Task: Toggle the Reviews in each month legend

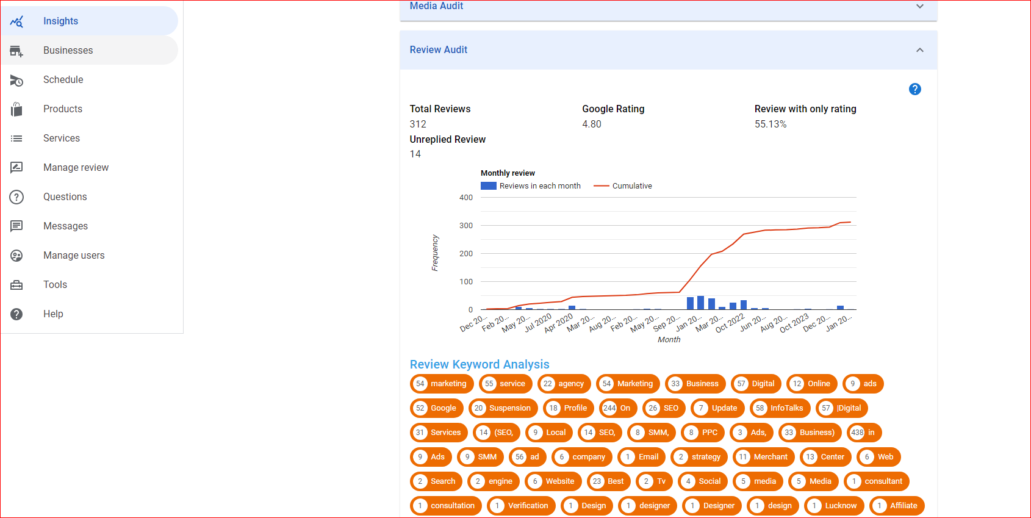Action: point(531,186)
